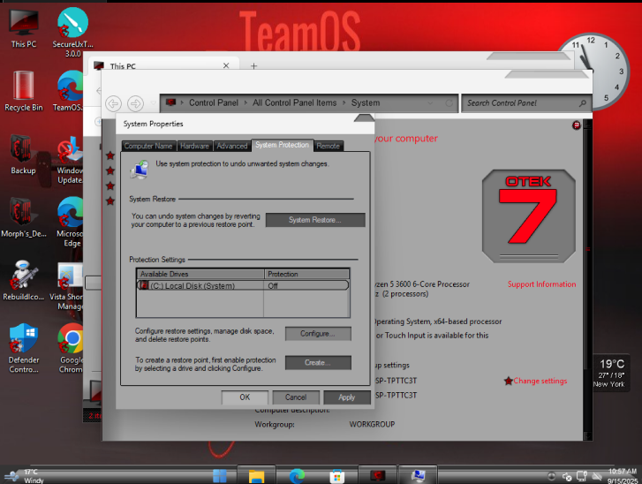Launch Microsoft Edge from desktop shortcut
Screen dimensions: 642x484
click(70, 223)
